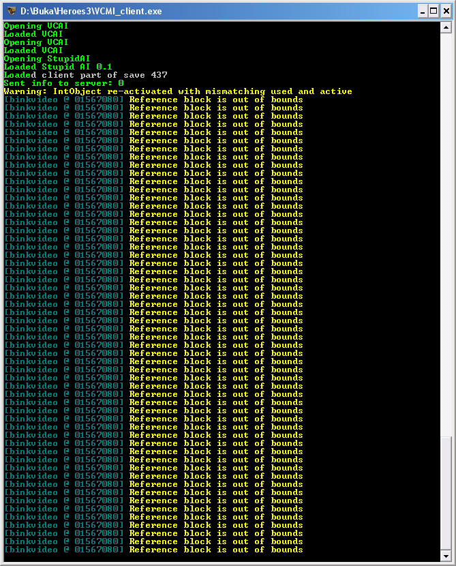
Task: Click the save number "437"
Action: click(x=159, y=75)
